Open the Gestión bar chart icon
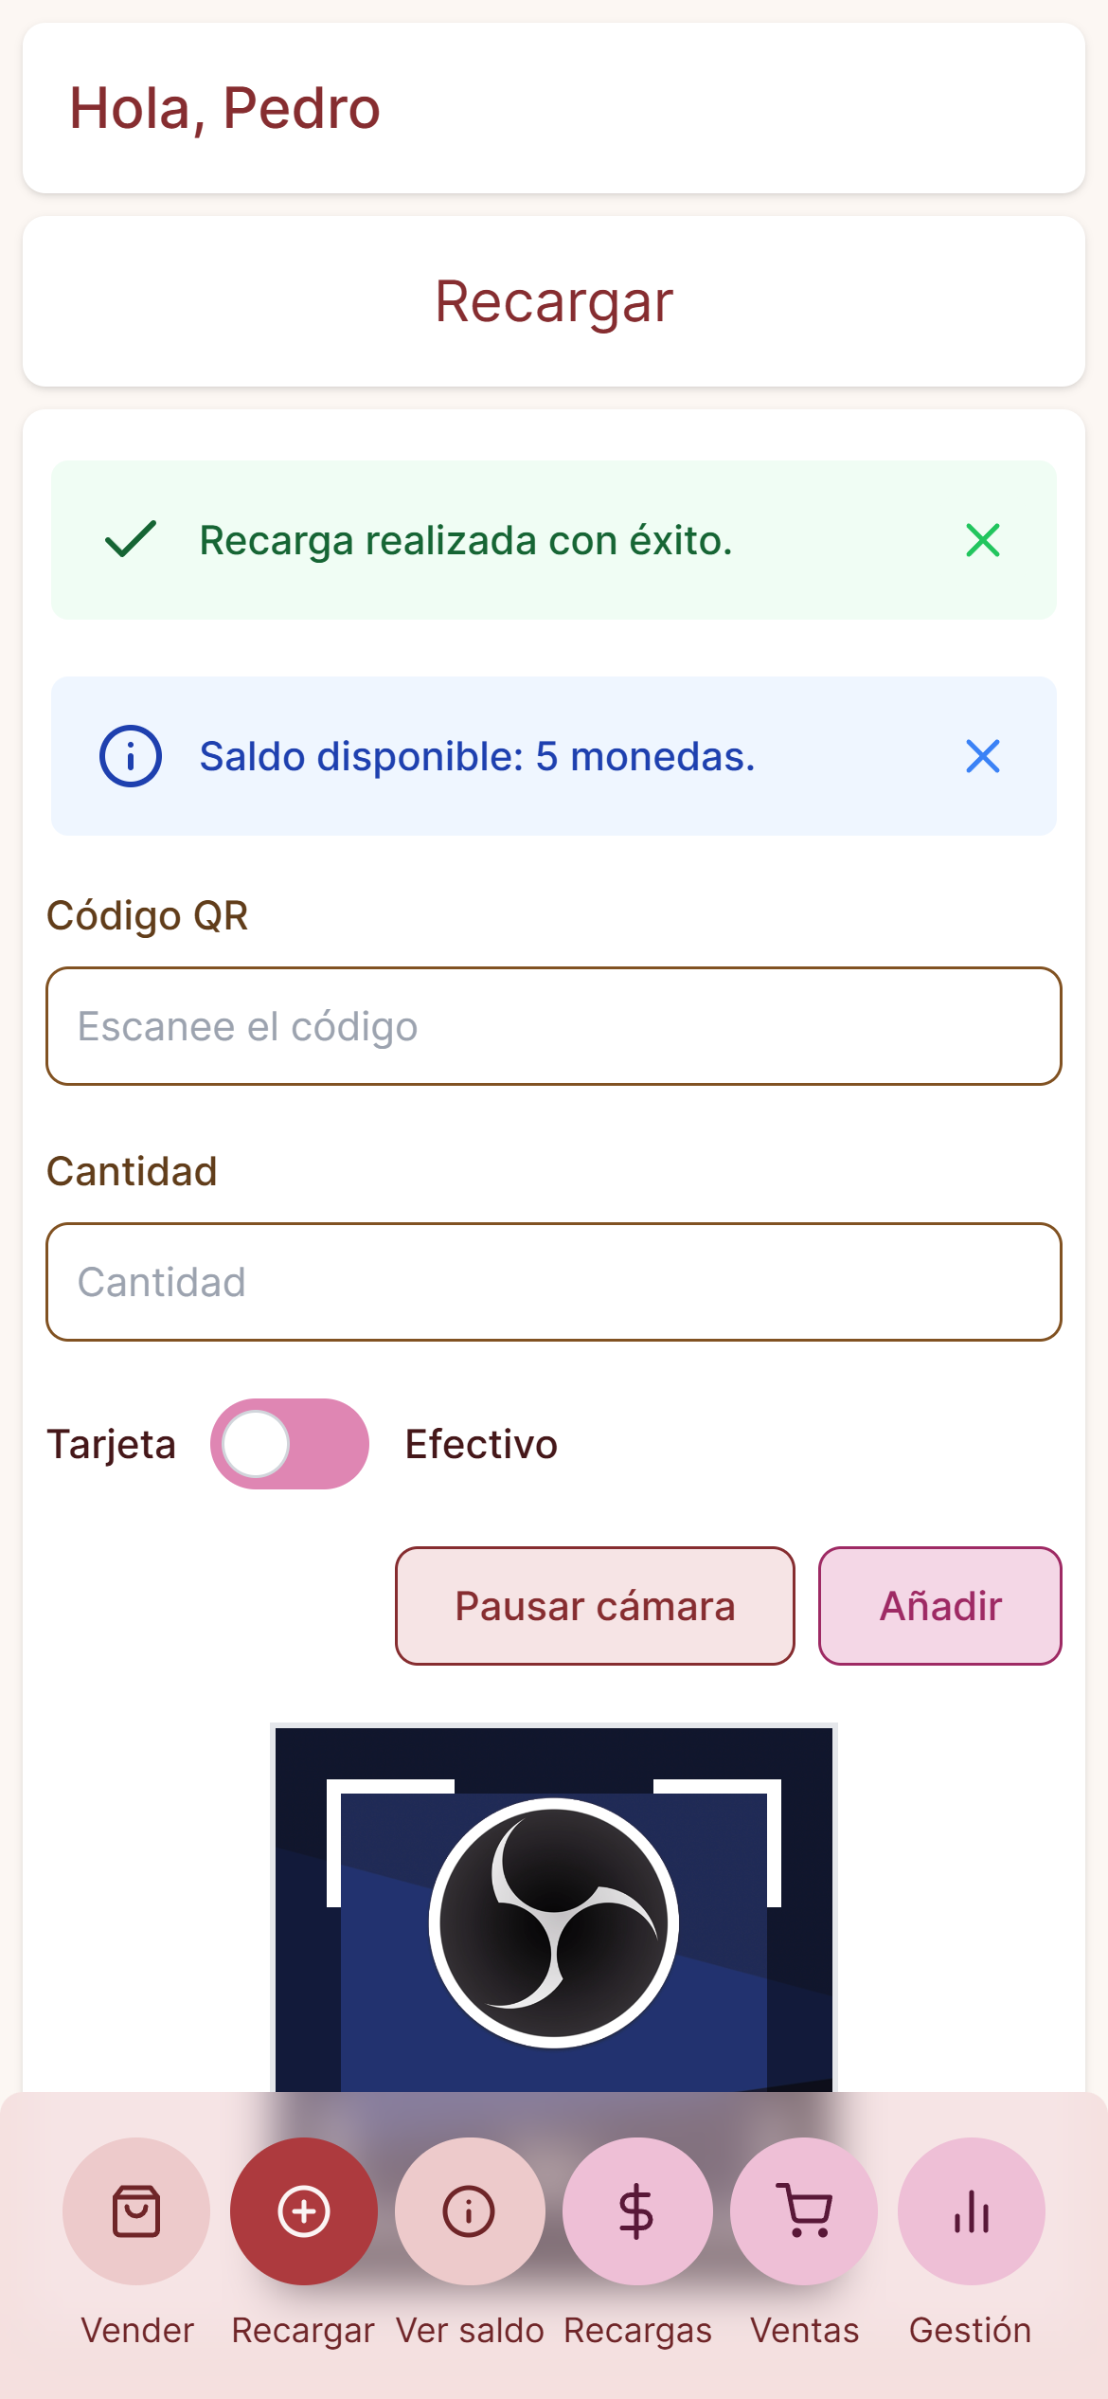This screenshot has height=2399, width=1108. 972,2210
